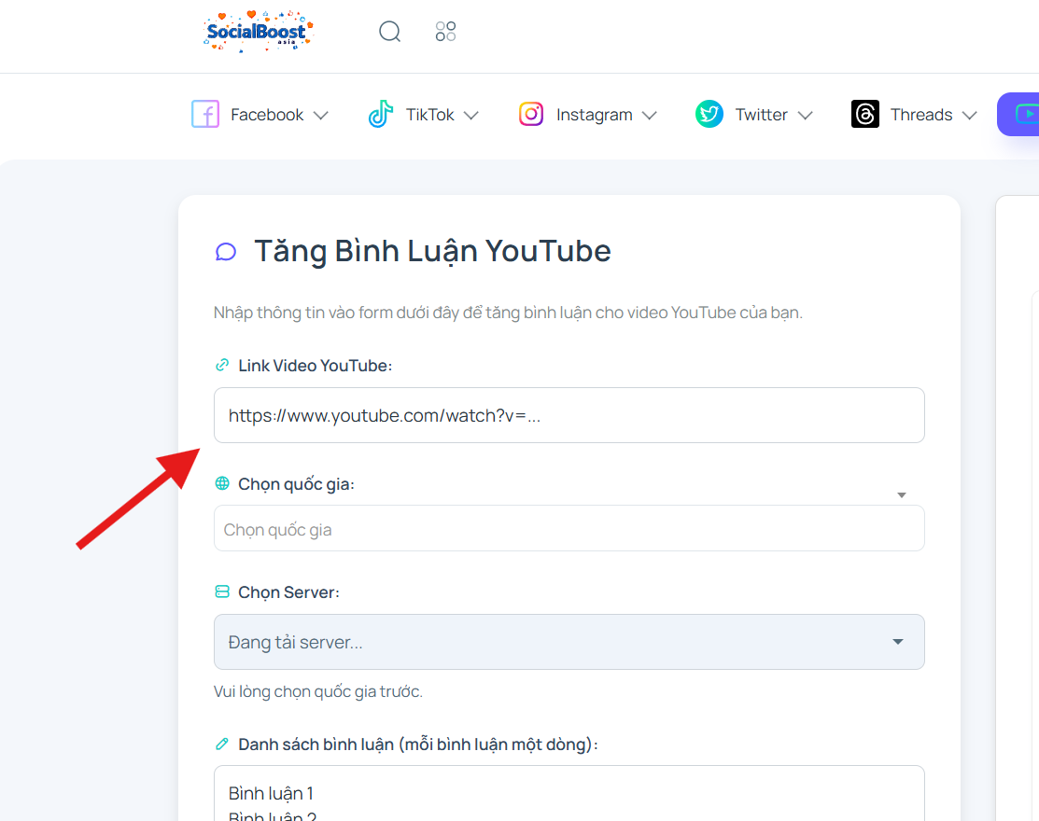This screenshot has height=821, width=1039.
Task: Open the search magnifier icon
Action: tap(389, 31)
